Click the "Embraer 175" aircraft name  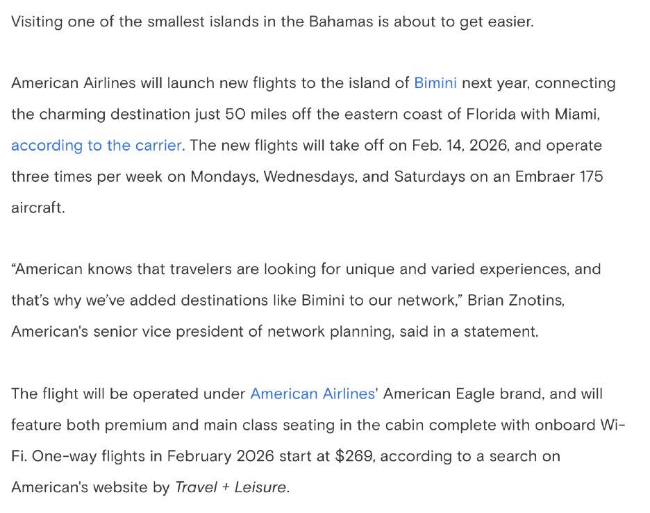[x=560, y=176]
